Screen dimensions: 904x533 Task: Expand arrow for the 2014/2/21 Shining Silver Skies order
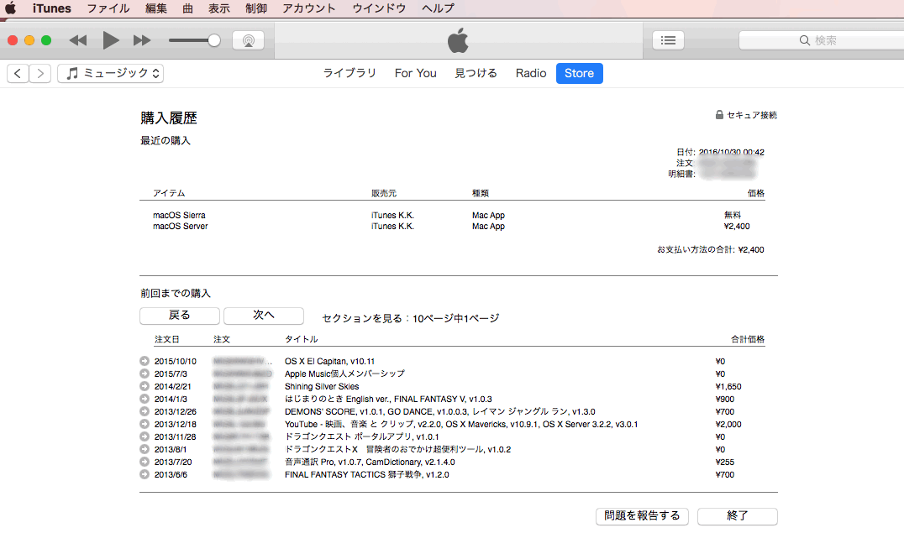145,386
